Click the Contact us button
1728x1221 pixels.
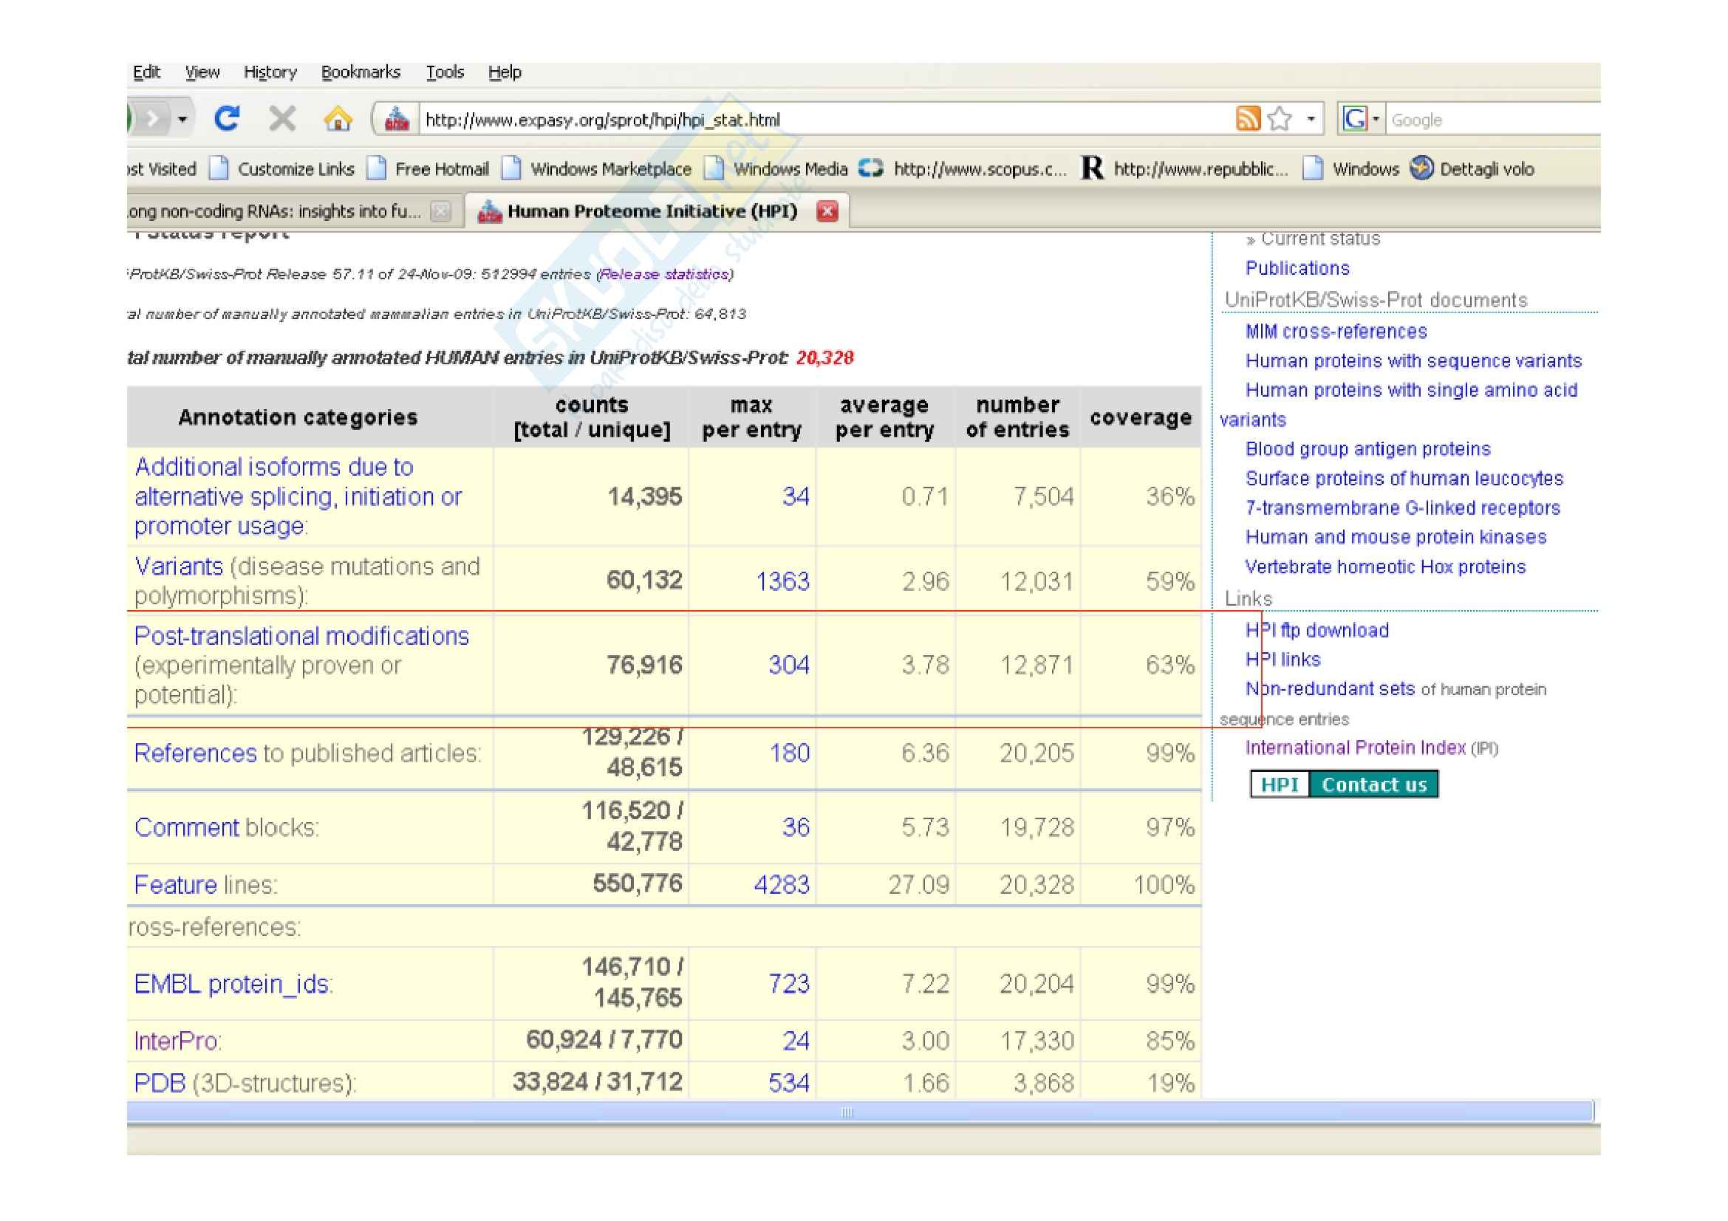click(1373, 784)
